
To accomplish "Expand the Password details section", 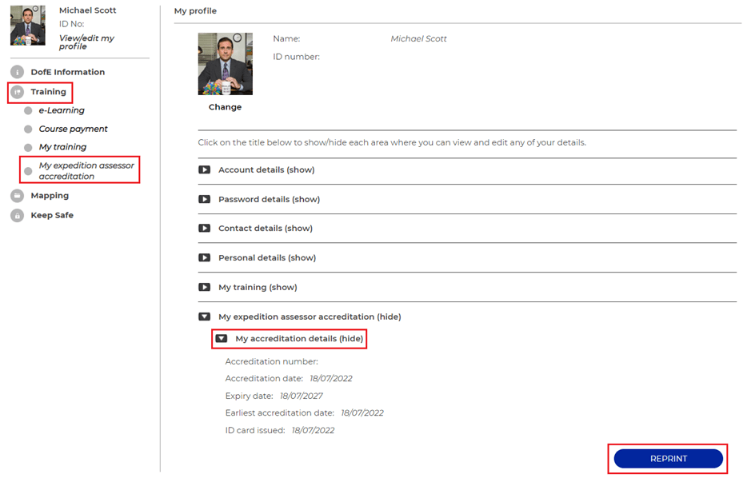I will [x=205, y=199].
